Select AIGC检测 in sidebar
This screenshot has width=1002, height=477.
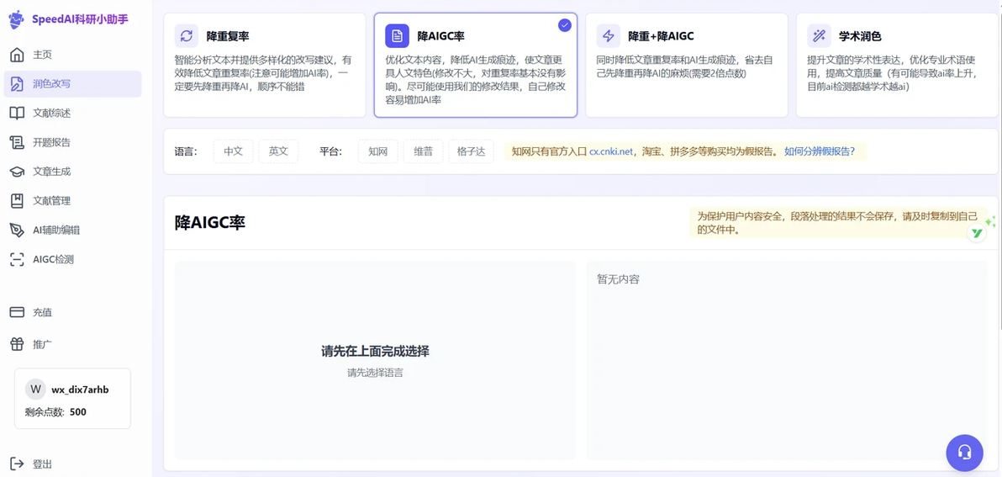tap(73, 260)
